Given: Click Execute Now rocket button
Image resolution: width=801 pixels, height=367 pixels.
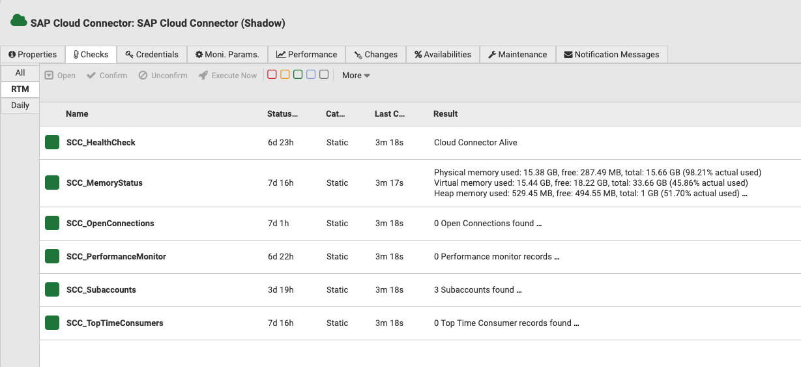Looking at the screenshot, I should (x=228, y=76).
